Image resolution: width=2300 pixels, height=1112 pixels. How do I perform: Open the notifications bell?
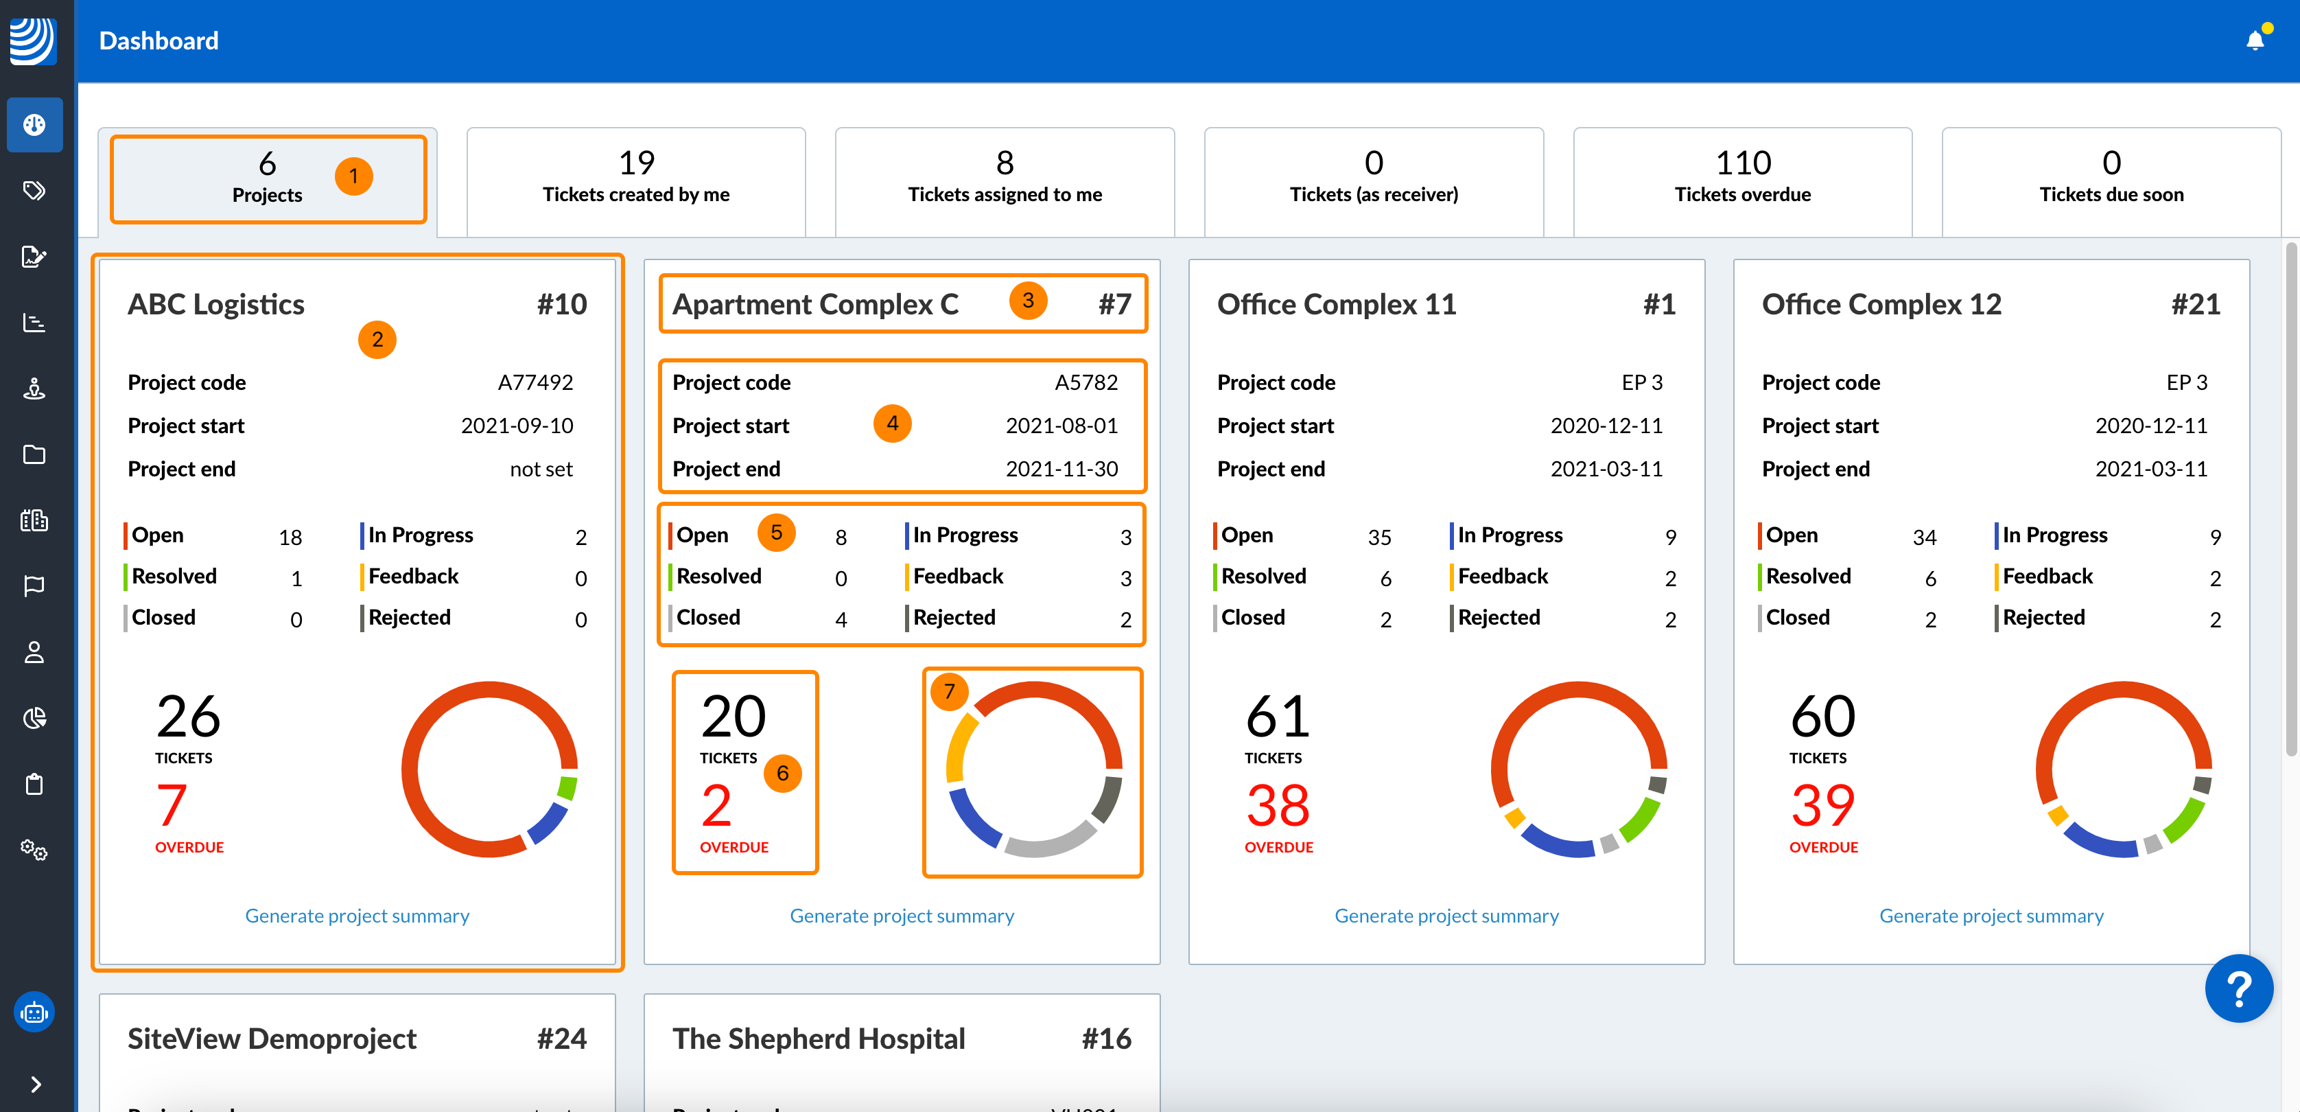2255,40
